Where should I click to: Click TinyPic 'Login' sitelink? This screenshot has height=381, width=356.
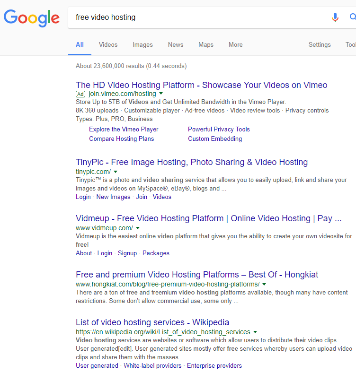tap(83, 197)
